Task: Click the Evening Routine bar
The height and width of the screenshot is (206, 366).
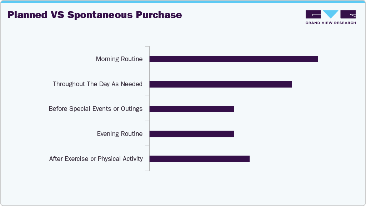Action: click(x=191, y=134)
